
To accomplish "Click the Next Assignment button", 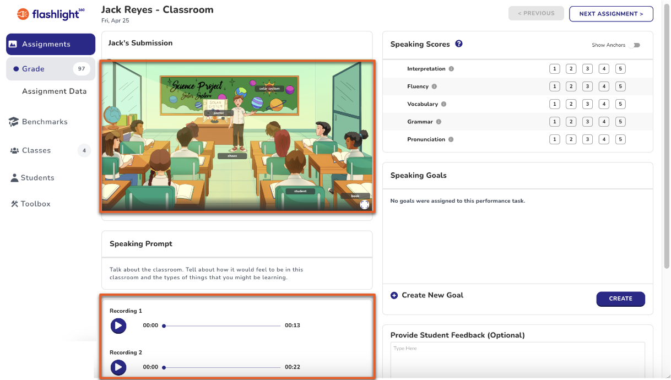I will [x=611, y=14].
